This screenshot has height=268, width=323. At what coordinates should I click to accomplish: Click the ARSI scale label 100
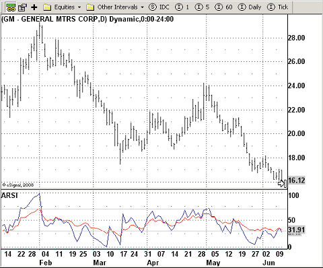(x=293, y=195)
